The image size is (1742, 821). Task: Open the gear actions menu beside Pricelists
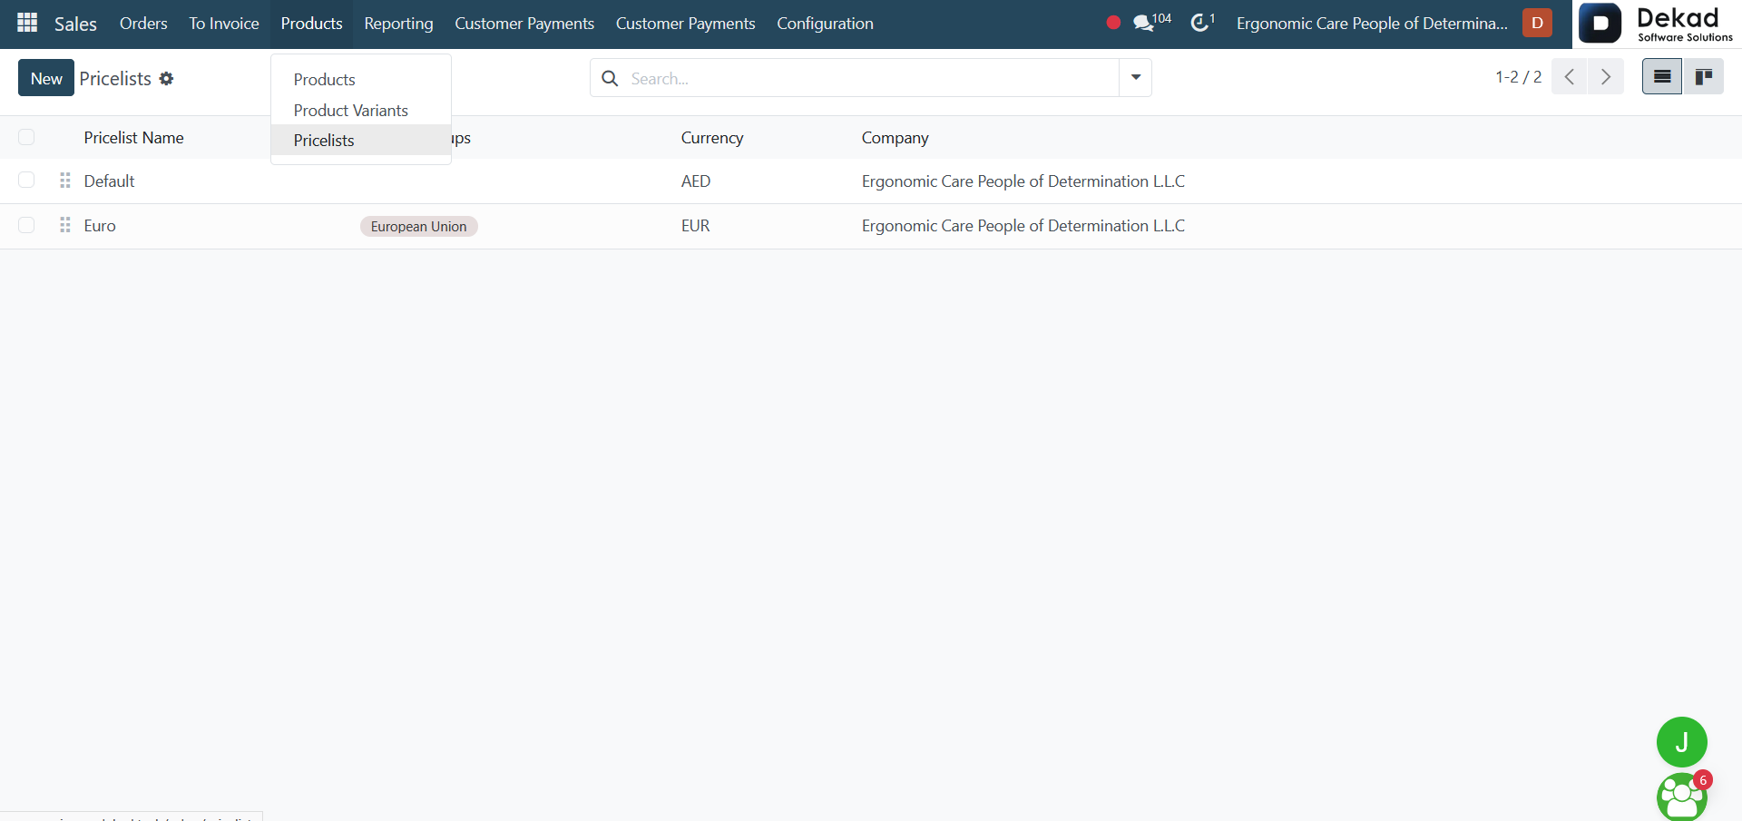(166, 78)
